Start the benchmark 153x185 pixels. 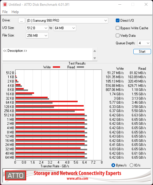[x=142, y=52]
